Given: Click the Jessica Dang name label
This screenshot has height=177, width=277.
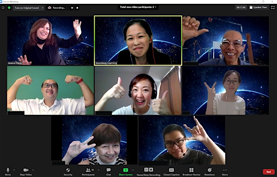Looking at the screenshot, I should click(15, 63).
